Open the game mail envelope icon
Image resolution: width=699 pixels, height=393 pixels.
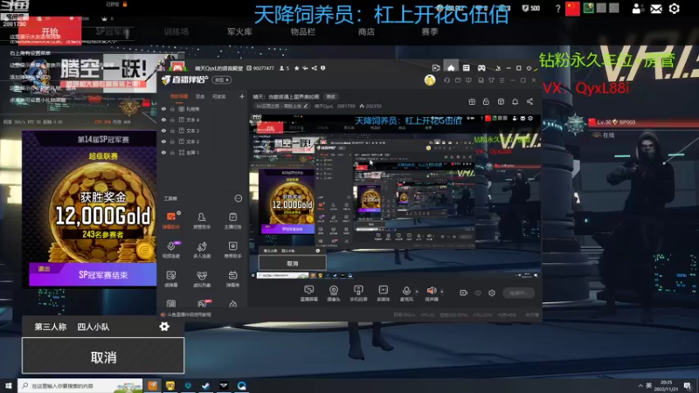(656, 9)
